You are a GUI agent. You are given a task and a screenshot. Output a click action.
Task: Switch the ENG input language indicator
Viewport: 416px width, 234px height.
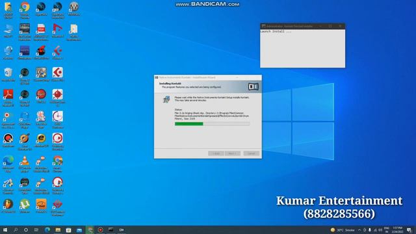387,229
